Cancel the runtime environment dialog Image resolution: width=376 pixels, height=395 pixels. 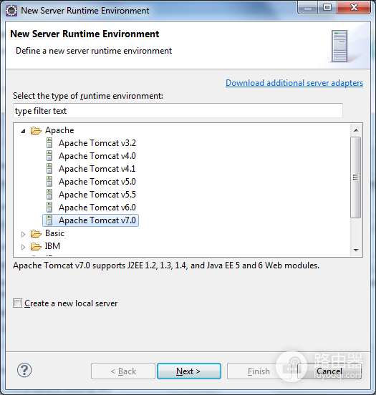[329, 371]
